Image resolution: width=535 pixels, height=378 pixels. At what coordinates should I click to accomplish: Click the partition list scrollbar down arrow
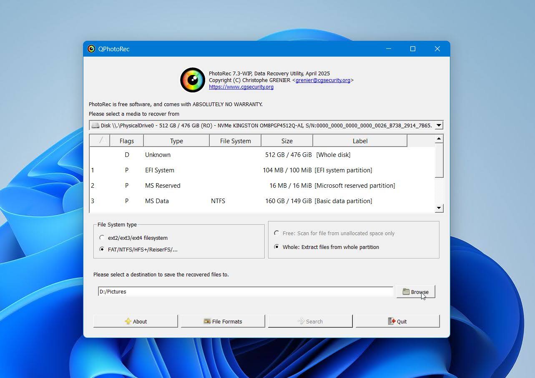[439, 208]
